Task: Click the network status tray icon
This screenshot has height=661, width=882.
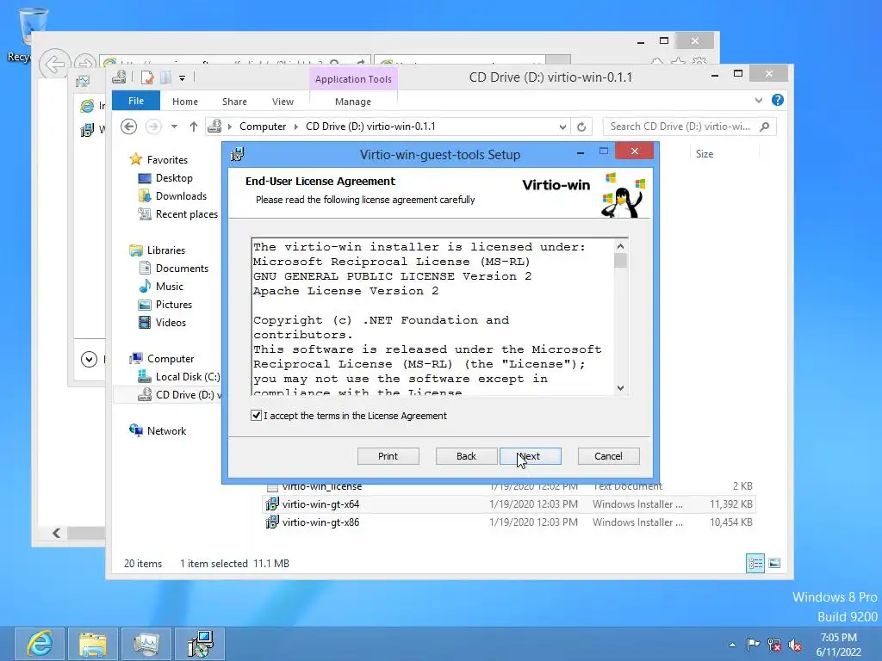Action: click(774, 645)
